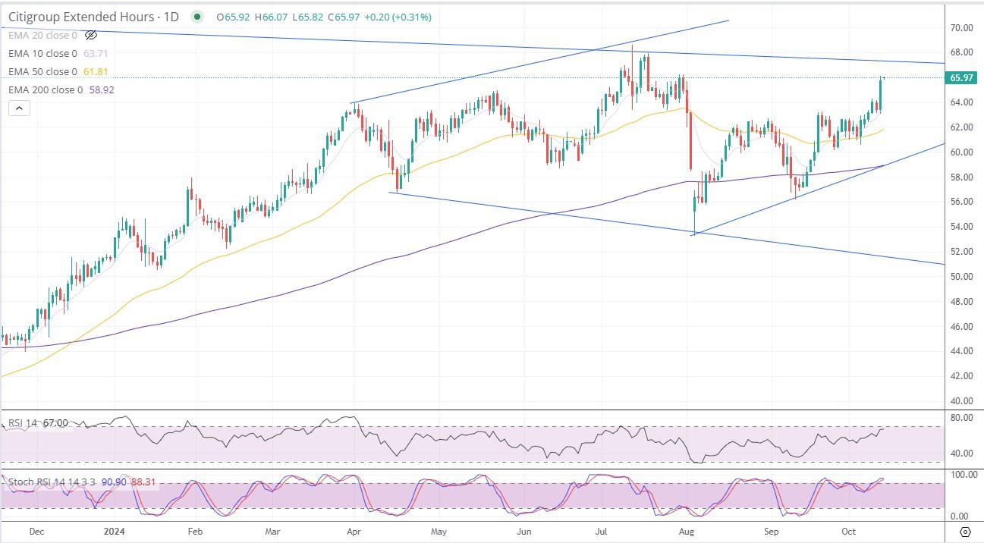Click the close value C65.97 in header
The image size is (984, 543).
pos(344,17)
